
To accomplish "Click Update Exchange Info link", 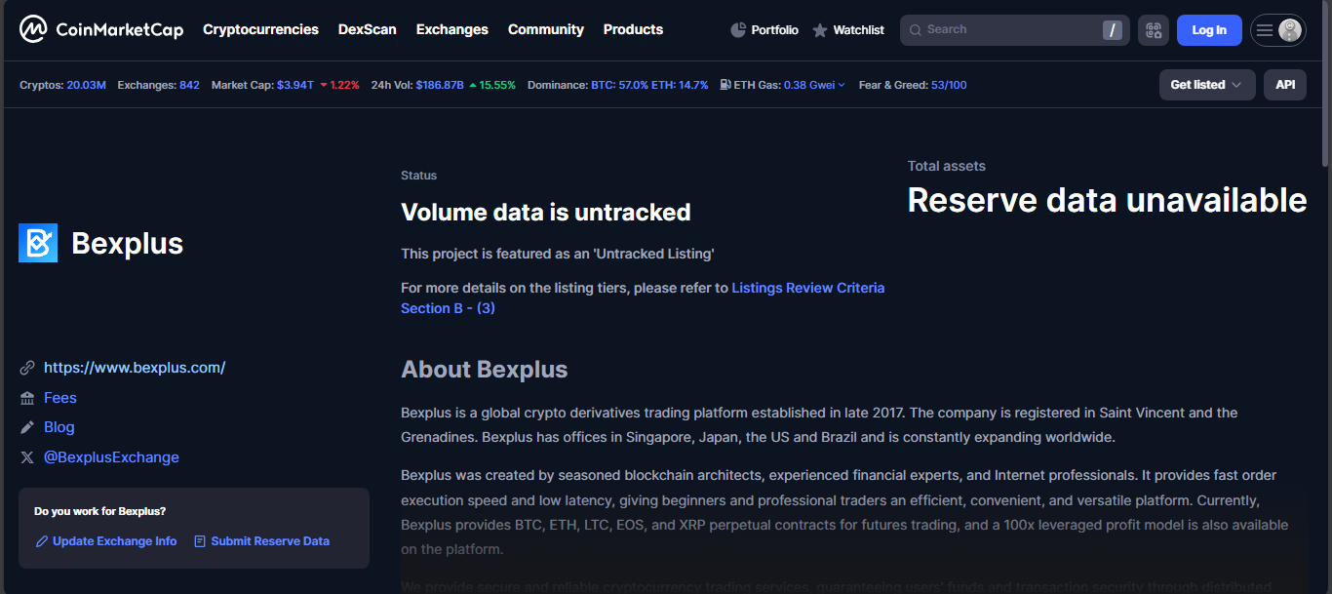I will (114, 541).
